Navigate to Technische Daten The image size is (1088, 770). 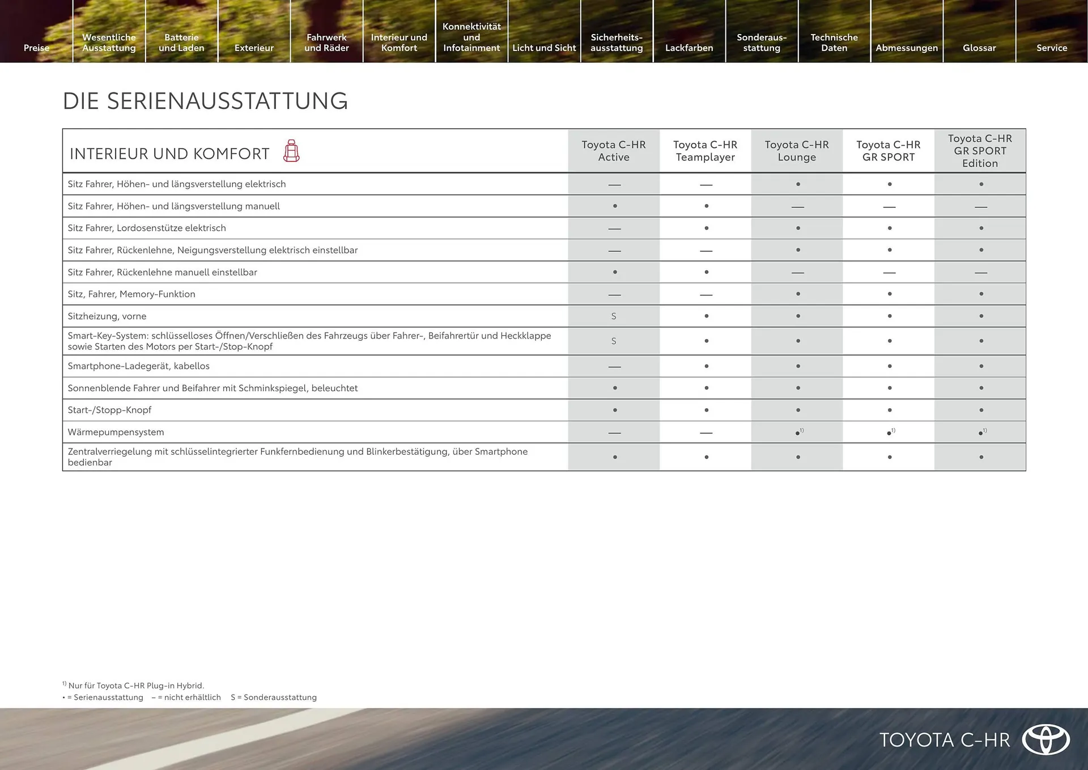pyautogui.click(x=834, y=43)
